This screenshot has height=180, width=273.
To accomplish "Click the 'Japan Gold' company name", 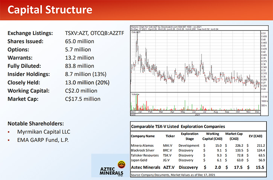I will [x=139, y=160].
